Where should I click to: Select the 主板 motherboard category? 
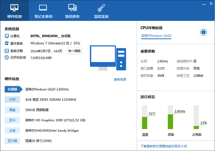[x=12, y=130]
